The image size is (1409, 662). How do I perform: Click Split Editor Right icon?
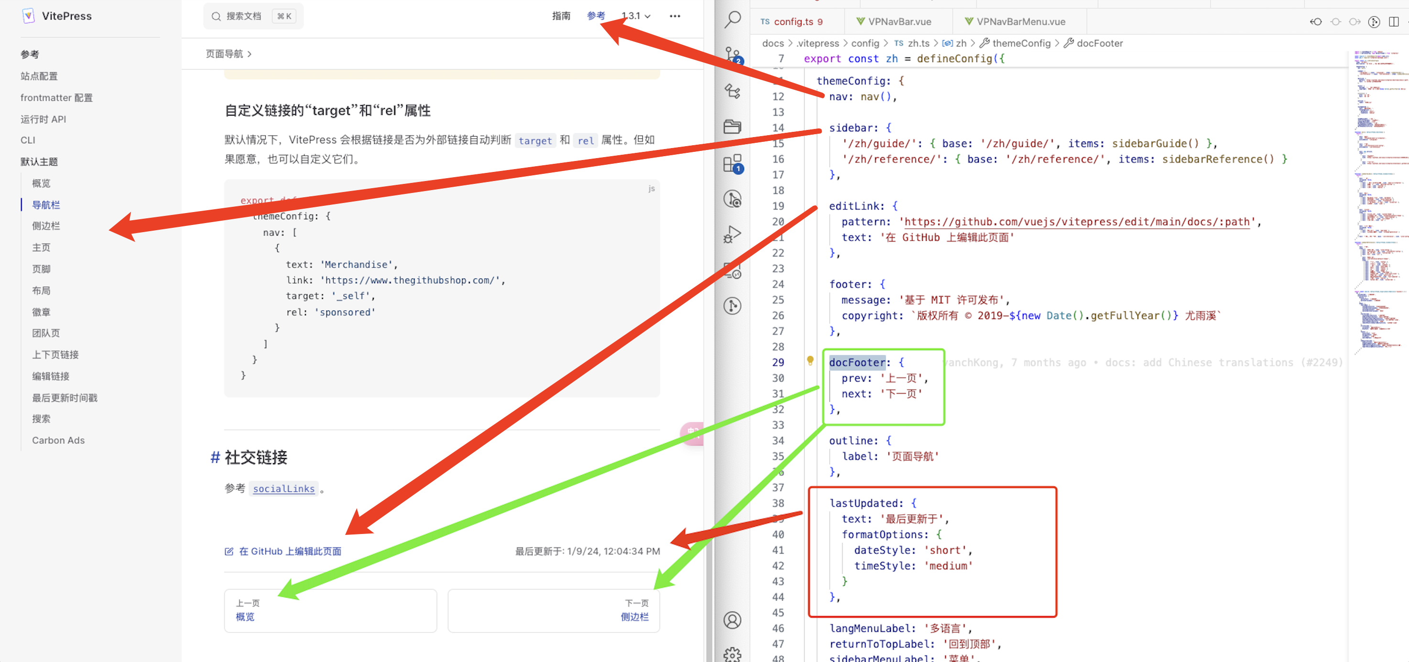[1393, 22]
